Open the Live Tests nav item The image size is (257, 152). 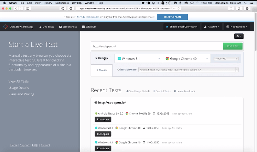pyautogui.click(x=46, y=27)
